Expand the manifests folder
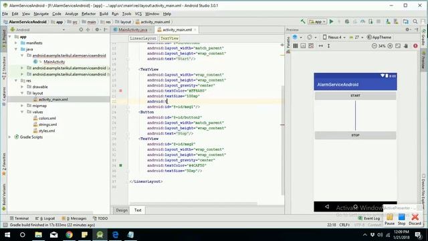 pyautogui.click(x=16, y=43)
